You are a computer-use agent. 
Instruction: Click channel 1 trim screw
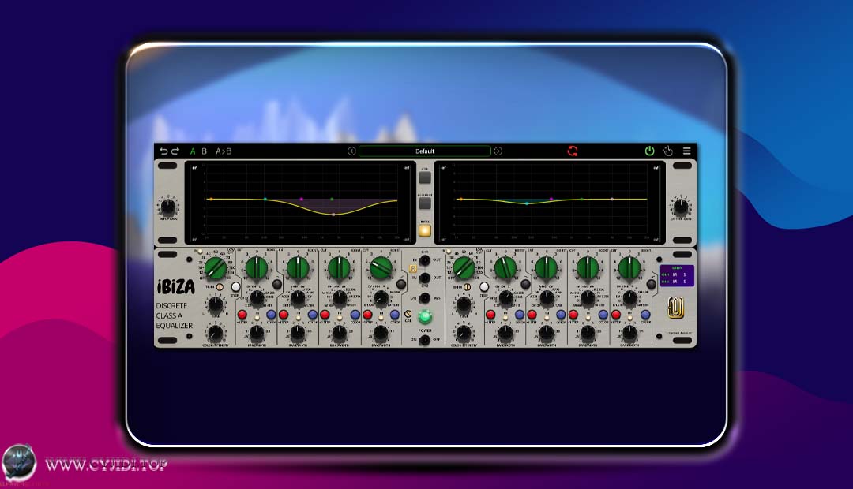coord(220,287)
